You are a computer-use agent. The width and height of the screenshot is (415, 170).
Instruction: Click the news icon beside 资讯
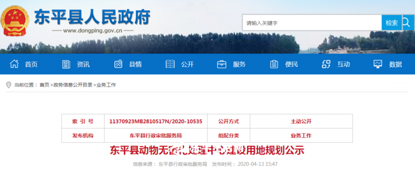tap(66, 64)
